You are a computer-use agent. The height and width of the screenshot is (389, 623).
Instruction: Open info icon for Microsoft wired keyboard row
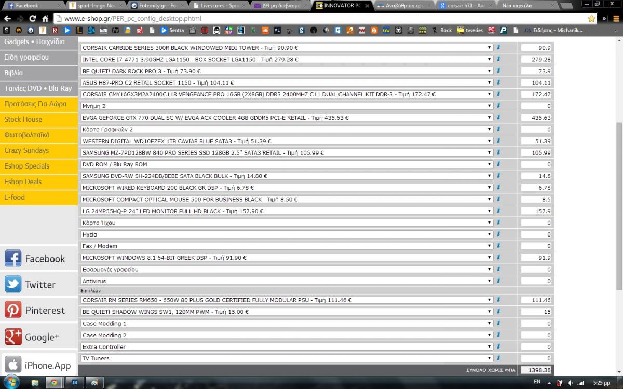coord(498,187)
